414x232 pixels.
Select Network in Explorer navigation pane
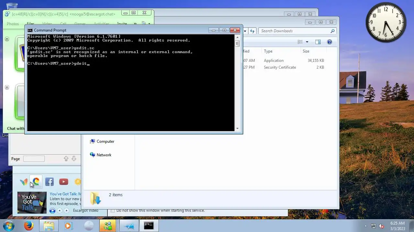101,155
